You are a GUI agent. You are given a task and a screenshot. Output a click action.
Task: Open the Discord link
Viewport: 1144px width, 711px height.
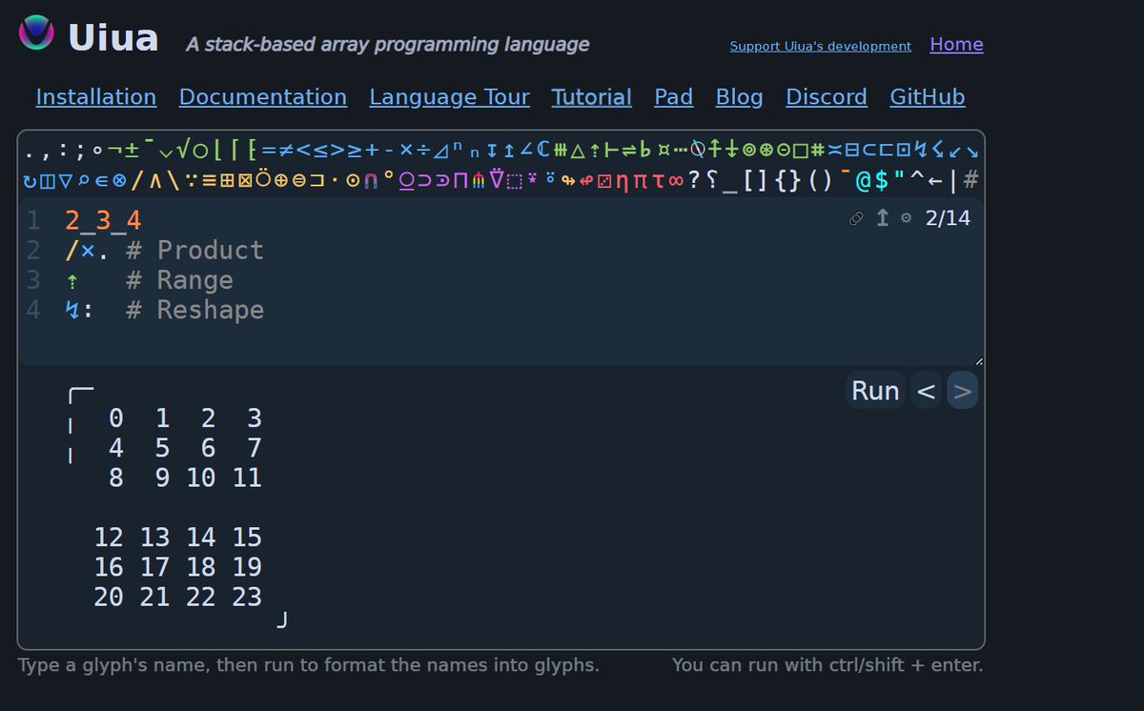[x=827, y=97]
